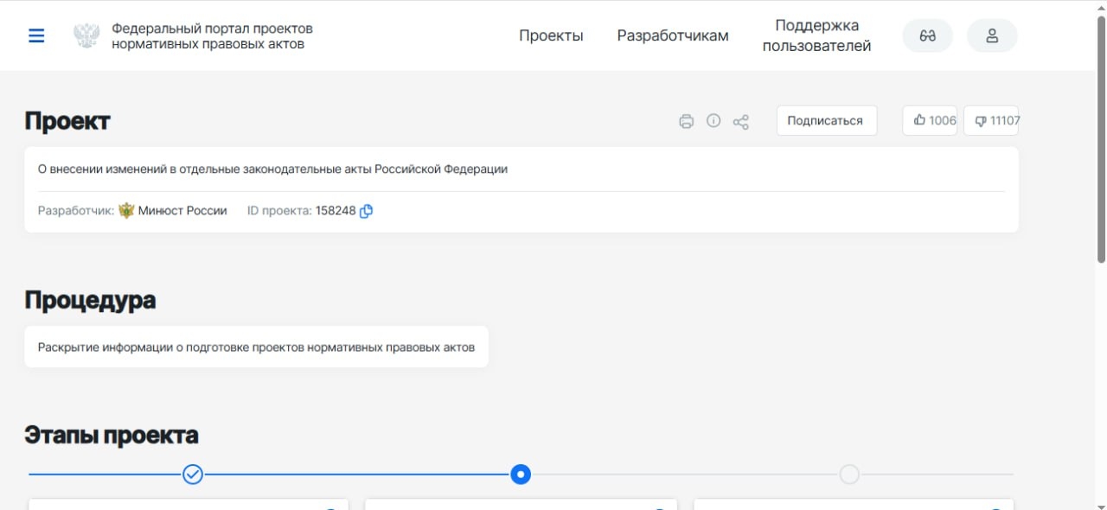The image size is (1107, 510).
Task: Go to the portal title link
Action: coord(212,35)
